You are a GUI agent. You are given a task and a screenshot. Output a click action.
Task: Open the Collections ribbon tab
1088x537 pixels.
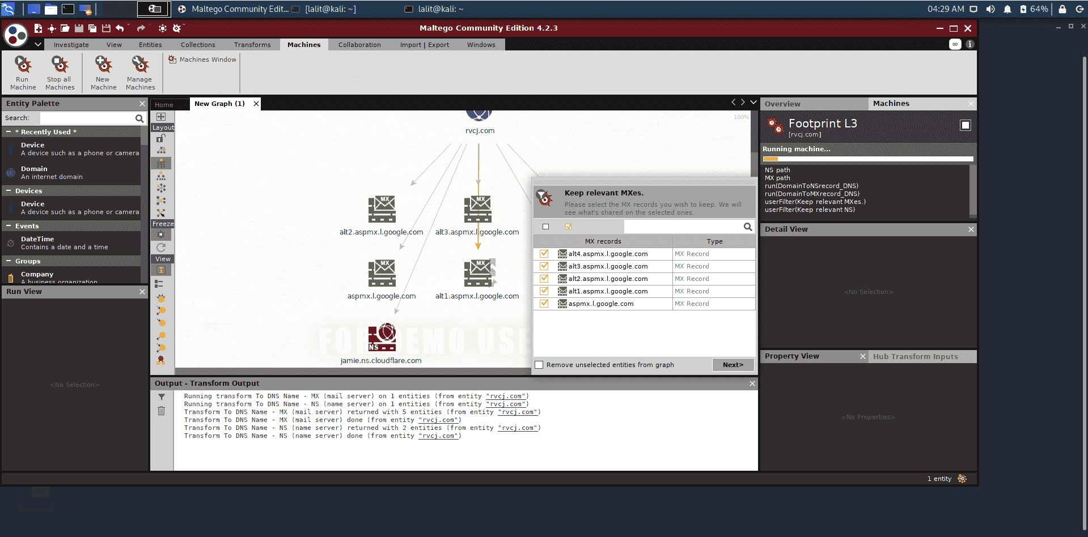pos(198,45)
